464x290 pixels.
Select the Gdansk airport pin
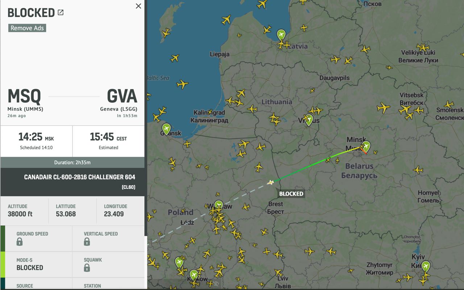tap(166, 128)
